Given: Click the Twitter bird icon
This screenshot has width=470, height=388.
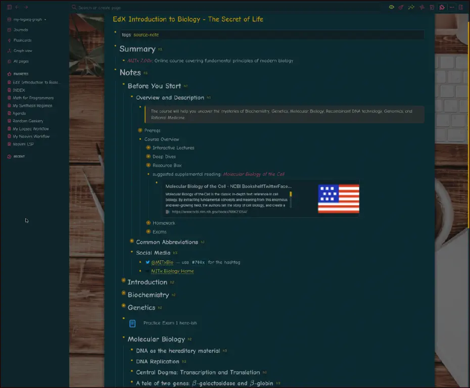Looking at the screenshot, I should (148, 262).
